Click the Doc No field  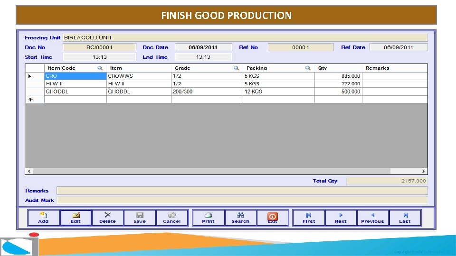(99, 47)
